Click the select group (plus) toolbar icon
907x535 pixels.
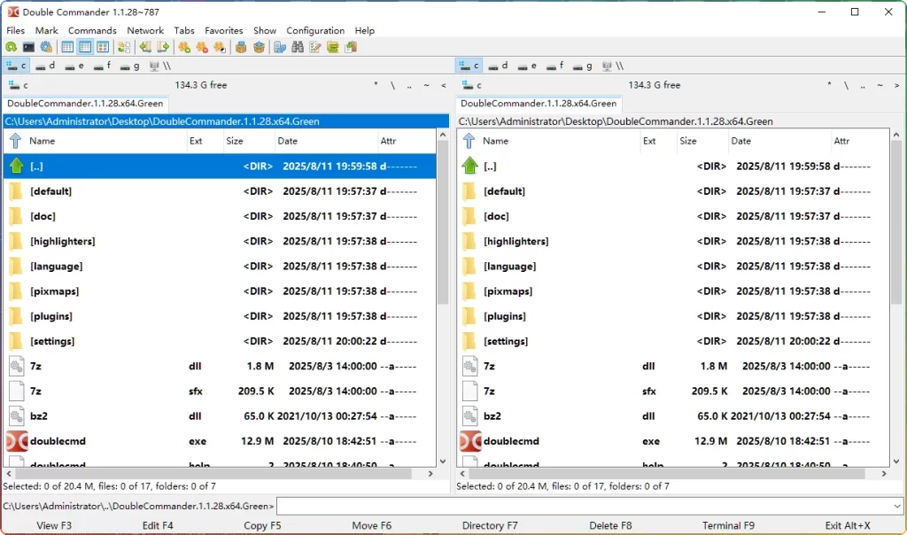(x=184, y=48)
